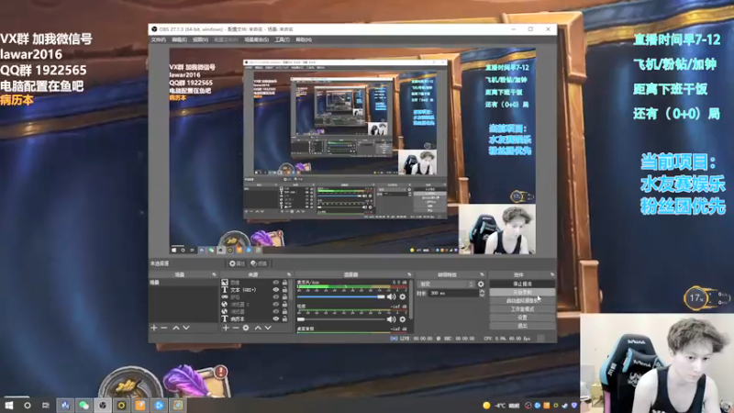This screenshot has width=734, height=413.
Task: Click the Audio Mixer vertical scrollbar
Action: [411, 300]
